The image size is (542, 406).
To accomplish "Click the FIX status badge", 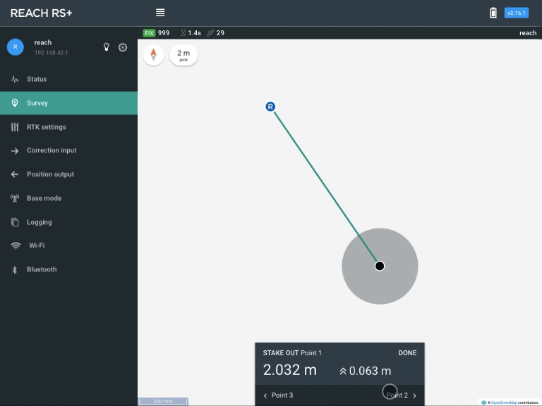I will coord(149,33).
